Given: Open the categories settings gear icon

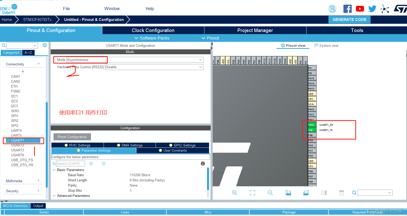Looking at the screenshot, I should coord(45,45).
